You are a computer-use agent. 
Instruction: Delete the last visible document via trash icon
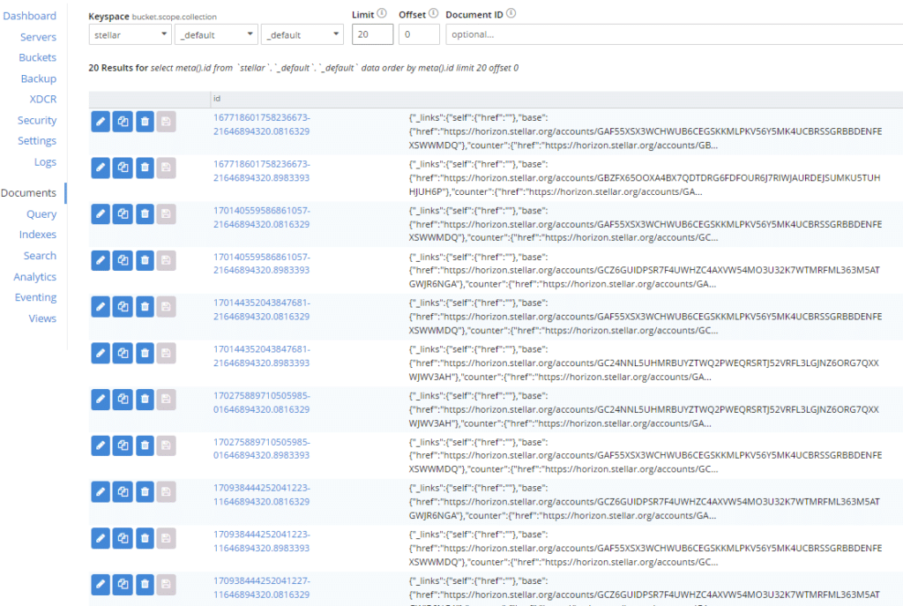coord(144,584)
